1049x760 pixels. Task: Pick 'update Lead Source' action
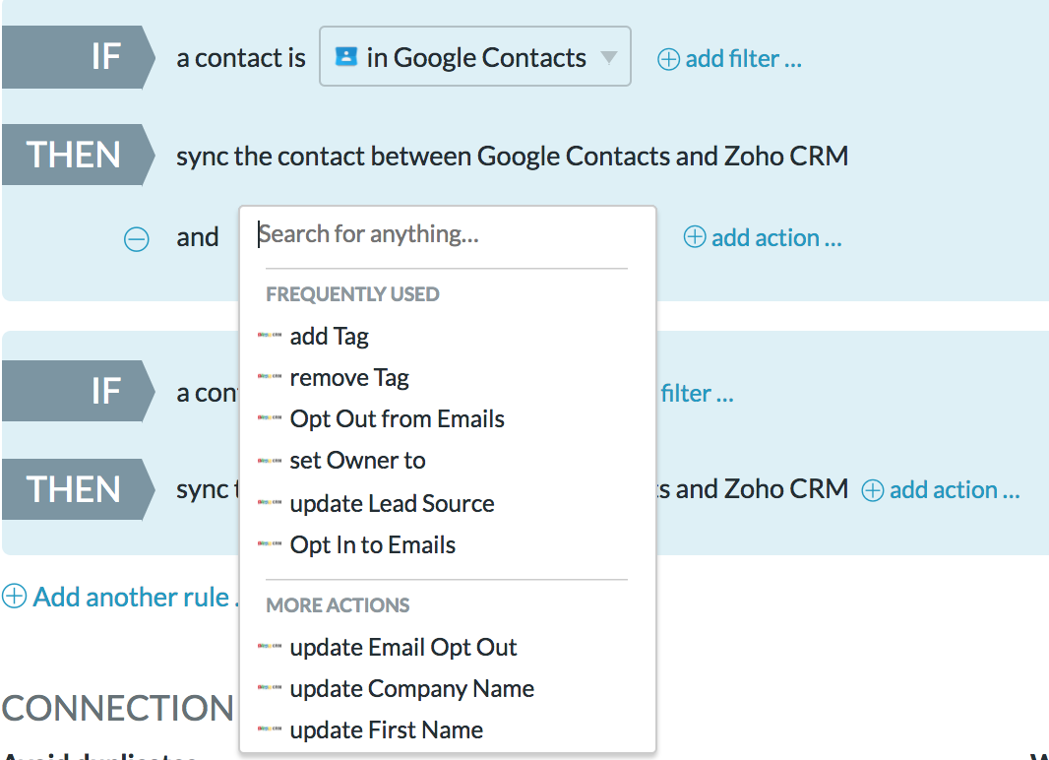coord(392,503)
